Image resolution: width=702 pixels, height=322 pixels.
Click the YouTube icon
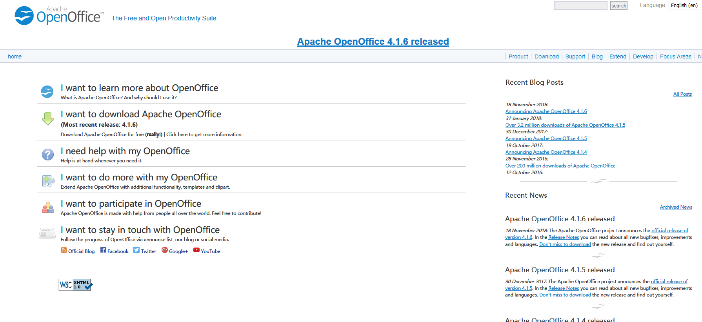click(196, 250)
